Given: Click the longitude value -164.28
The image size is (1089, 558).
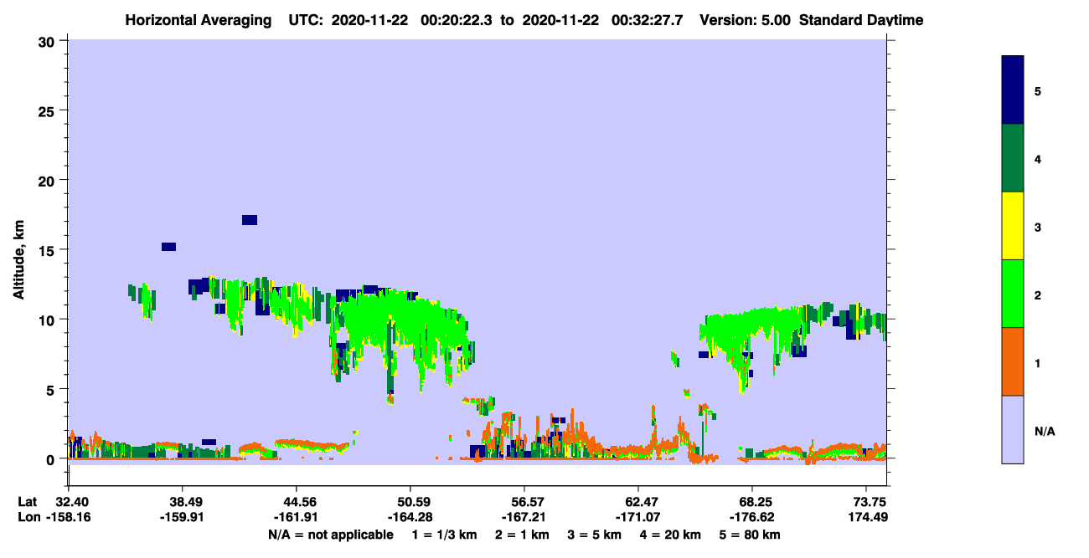Looking at the screenshot, I should click(x=410, y=517).
